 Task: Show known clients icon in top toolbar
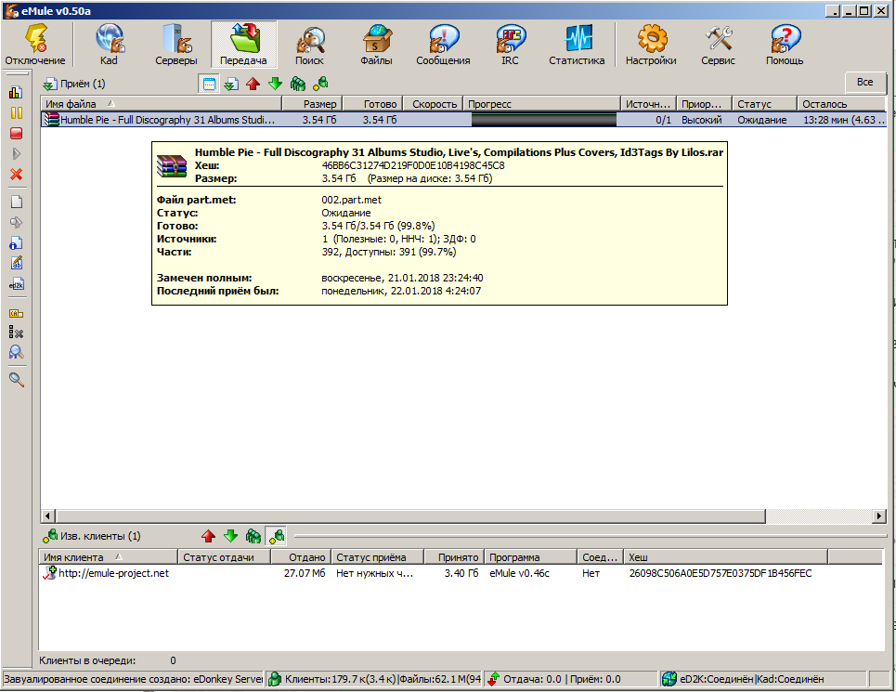[x=320, y=84]
